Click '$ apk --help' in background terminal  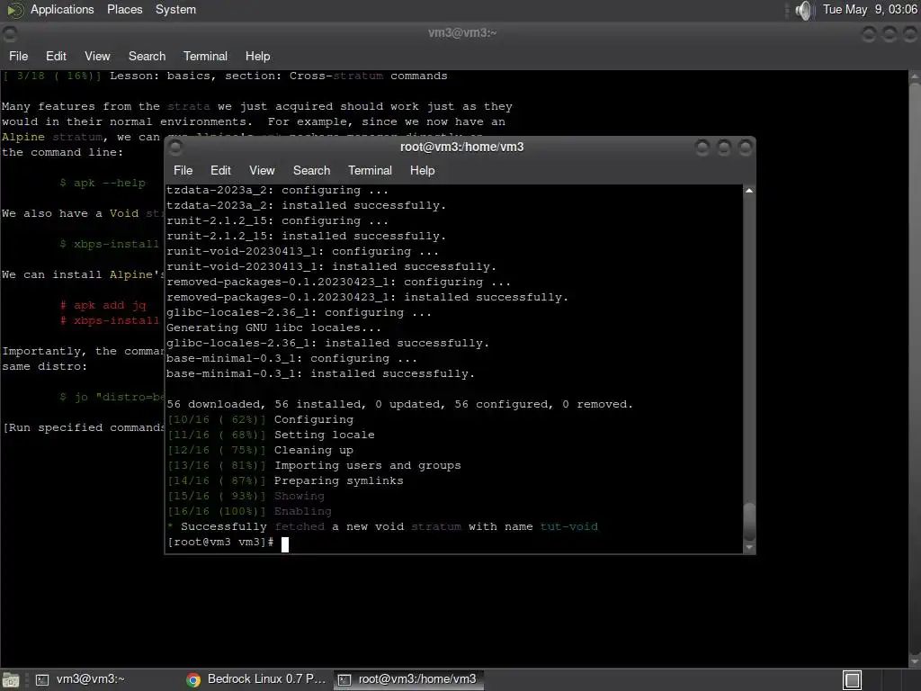(103, 183)
